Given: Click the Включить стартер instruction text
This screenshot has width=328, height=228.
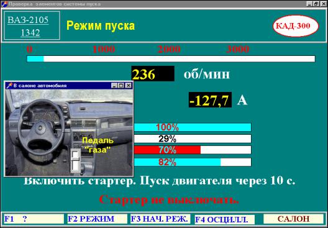Looking at the screenshot, I should (159, 181).
